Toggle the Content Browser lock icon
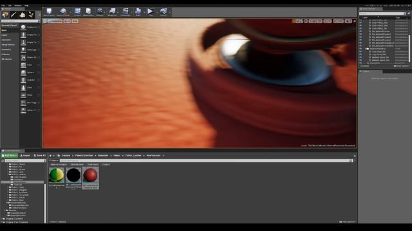Screen dimensions: 412x231 [x=355, y=155]
